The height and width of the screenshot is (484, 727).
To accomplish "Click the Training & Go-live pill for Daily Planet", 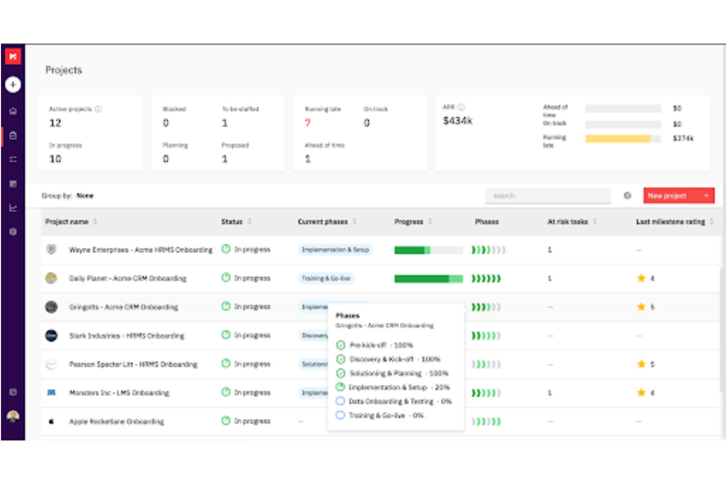I will click(x=326, y=278).
